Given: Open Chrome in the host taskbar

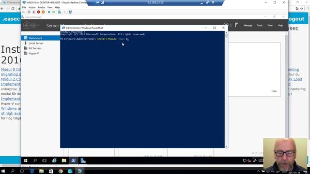Looking at the screenshot, I should pos(61,171).
